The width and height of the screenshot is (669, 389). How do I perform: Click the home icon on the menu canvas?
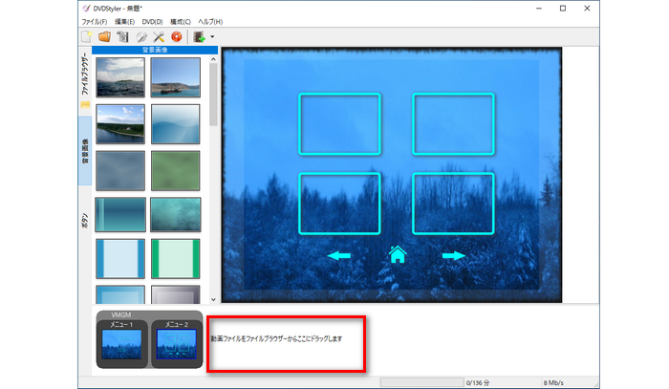click(x=399, y=254)
